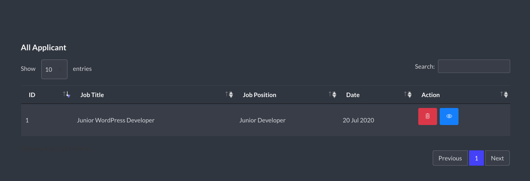Viewport: 530px width, 181px height.
Task: Select the Junior Developer position cell
Action: pyautogui.click(x=262, y=120)
